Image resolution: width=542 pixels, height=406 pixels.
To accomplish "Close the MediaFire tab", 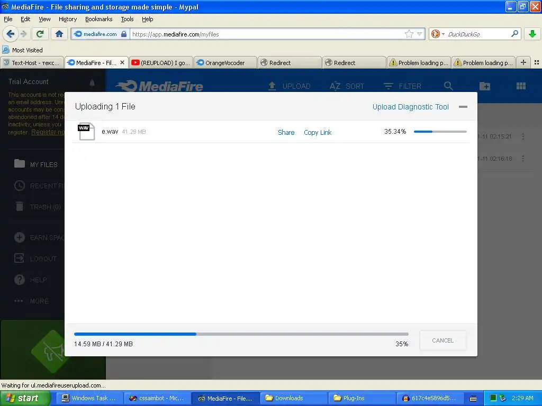I will coord(122,62).
